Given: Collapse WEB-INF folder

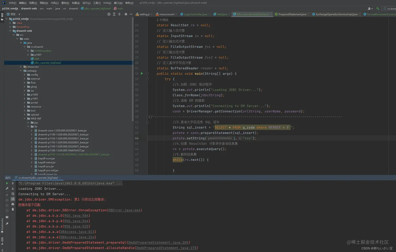Looking at the screenshot, I should click(x=25, y=119).
